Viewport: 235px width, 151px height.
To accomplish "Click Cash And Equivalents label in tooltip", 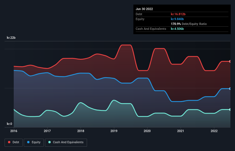I will [x=151, y=29].
